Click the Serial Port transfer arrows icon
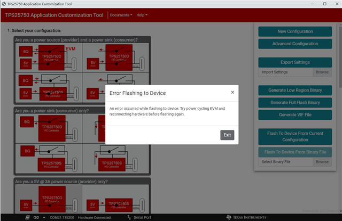Viewport: 342px width, 221px height. coord(129,217)
